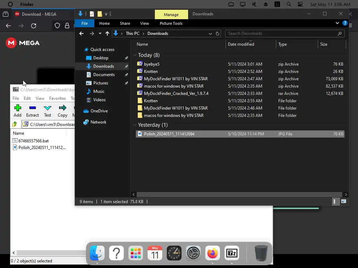Viewport: 358px width, 268px height.
Task: Open the View ribbon tab in Explorer
Action: [144, 23]
